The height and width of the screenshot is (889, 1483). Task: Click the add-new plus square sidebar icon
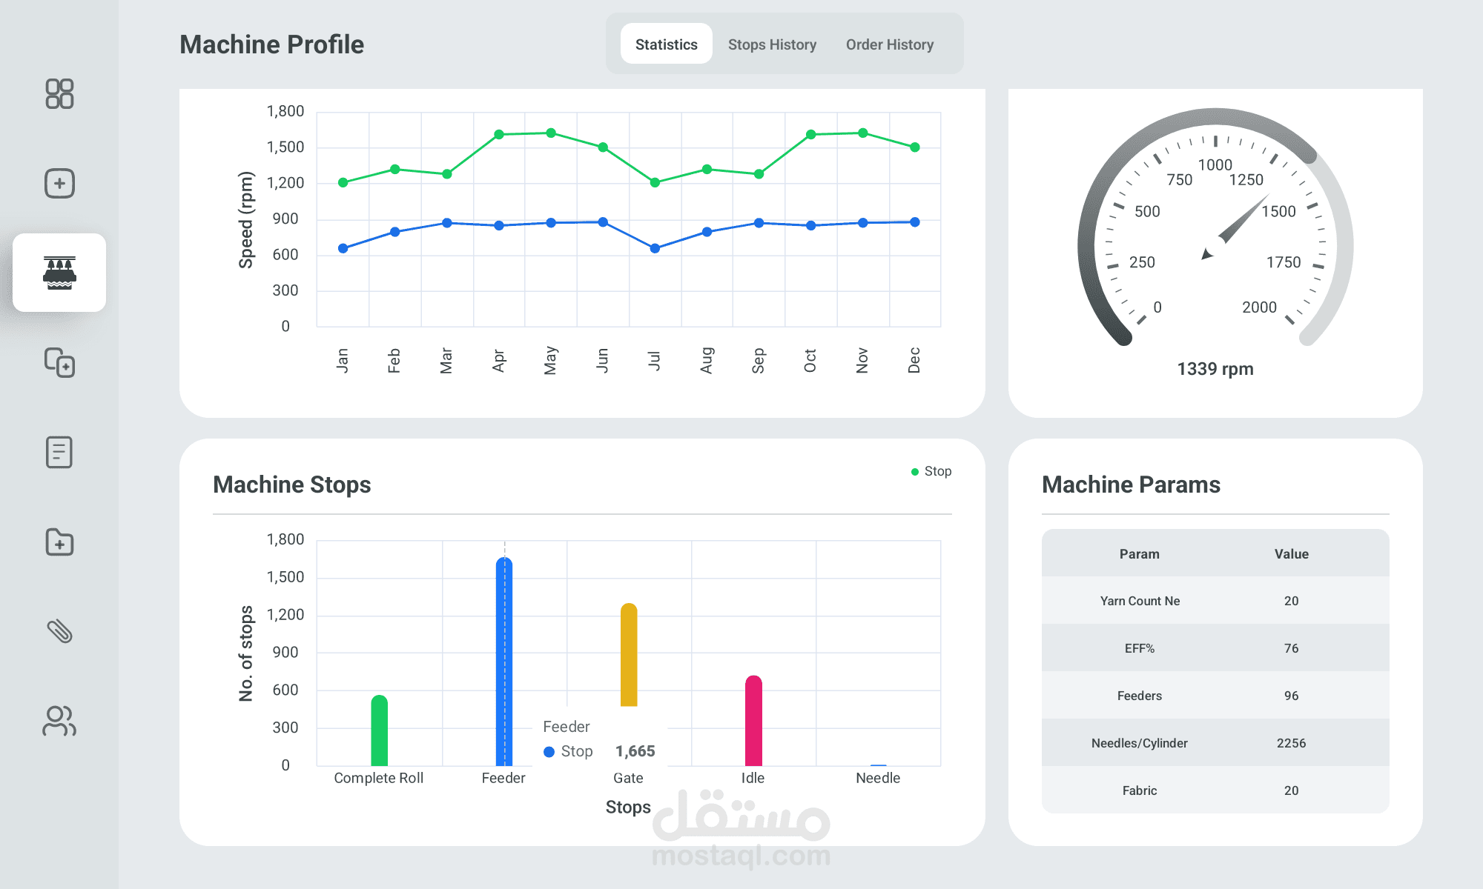(x=59, y=183)
